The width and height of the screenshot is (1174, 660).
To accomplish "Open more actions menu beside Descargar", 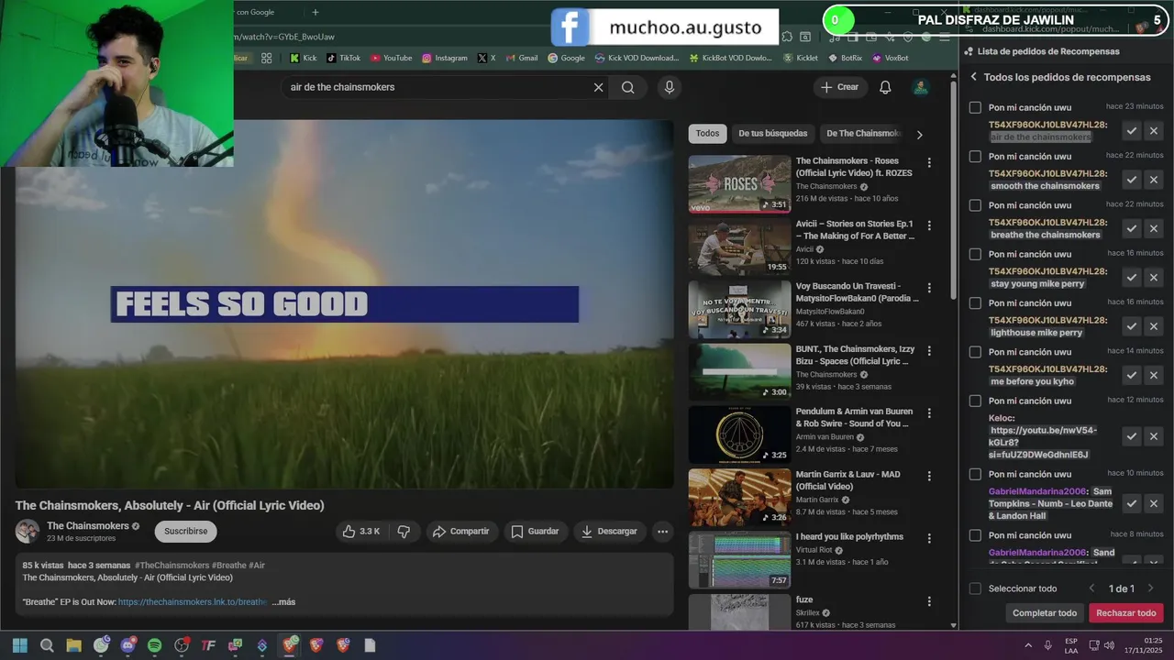I will click(662, 532).
